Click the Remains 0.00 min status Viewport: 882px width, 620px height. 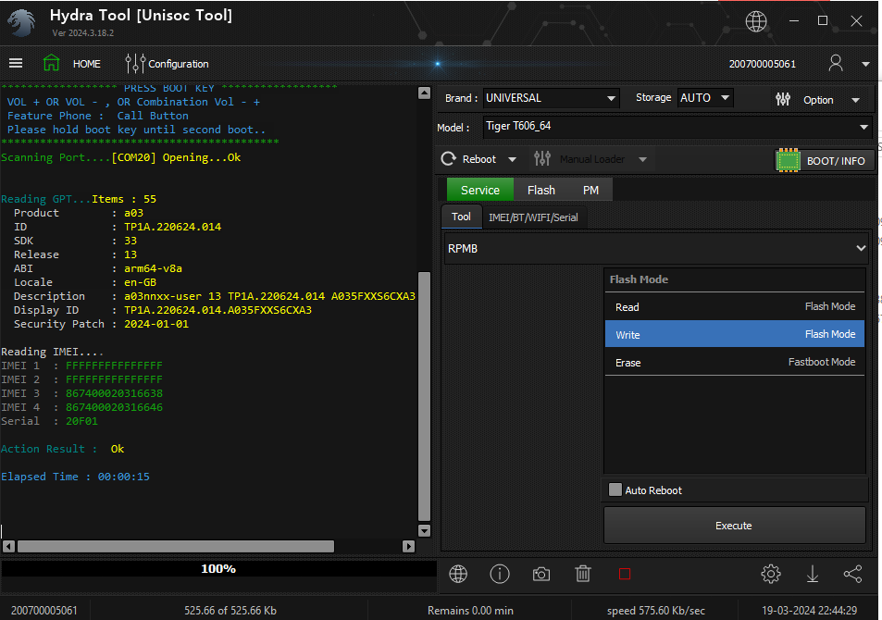[x=470, y=611]
